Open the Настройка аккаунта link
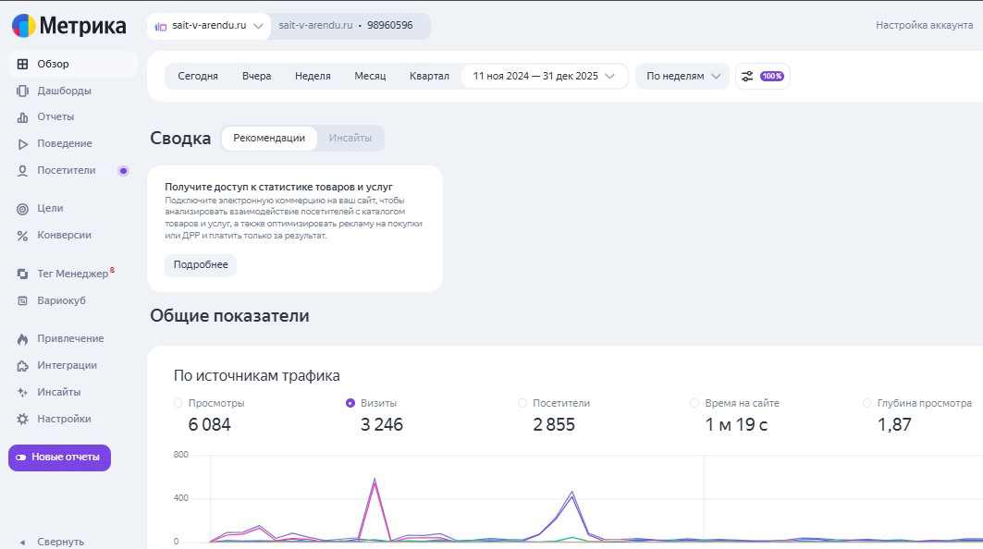 point(924,26)
